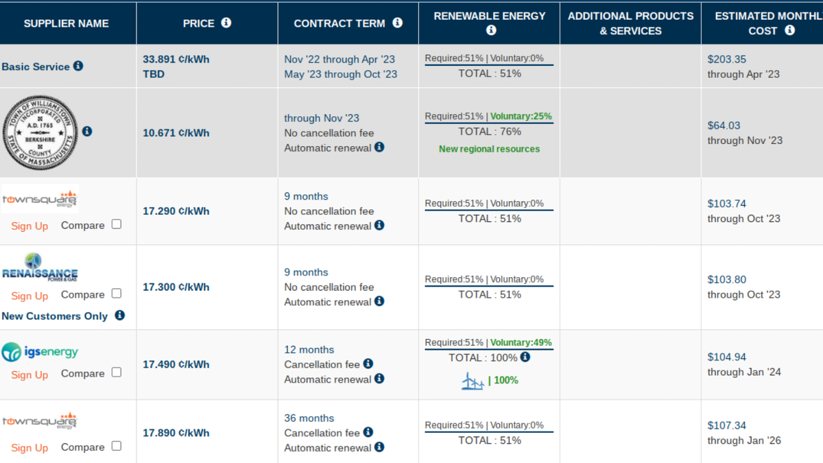
Task: Click Sign Up under igs energy logo
Action: (29, 375)
